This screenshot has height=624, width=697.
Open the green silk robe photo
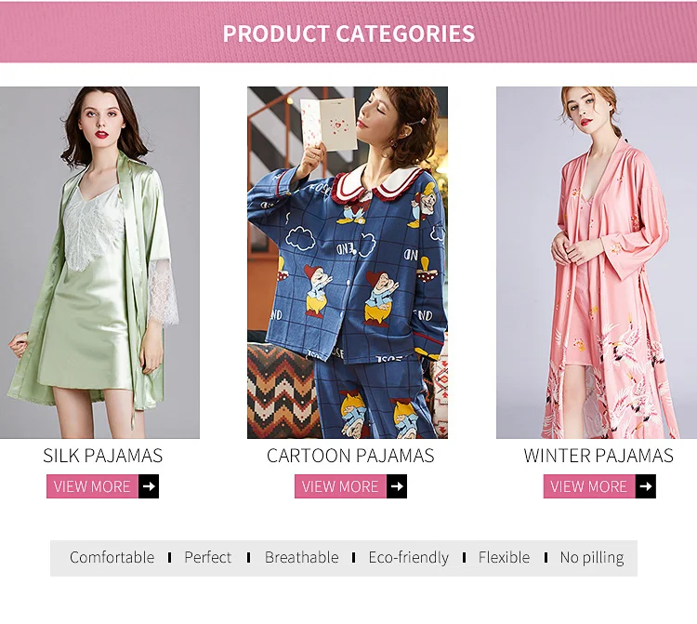99,262
